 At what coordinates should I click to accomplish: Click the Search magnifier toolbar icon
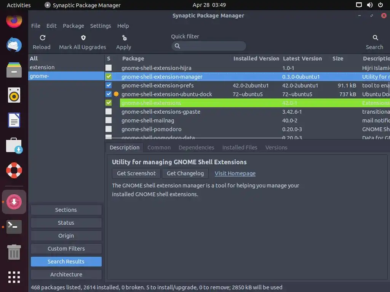[375, 38]
